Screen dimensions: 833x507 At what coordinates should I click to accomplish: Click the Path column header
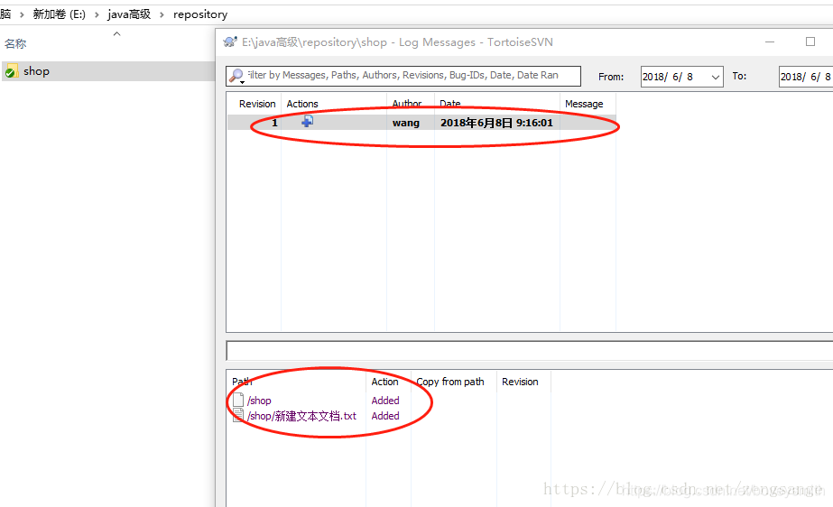tap(242, 382)
